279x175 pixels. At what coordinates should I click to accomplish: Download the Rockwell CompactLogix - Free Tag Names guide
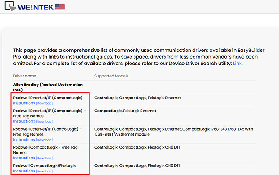pyautogui.click(x=44, y=158)
